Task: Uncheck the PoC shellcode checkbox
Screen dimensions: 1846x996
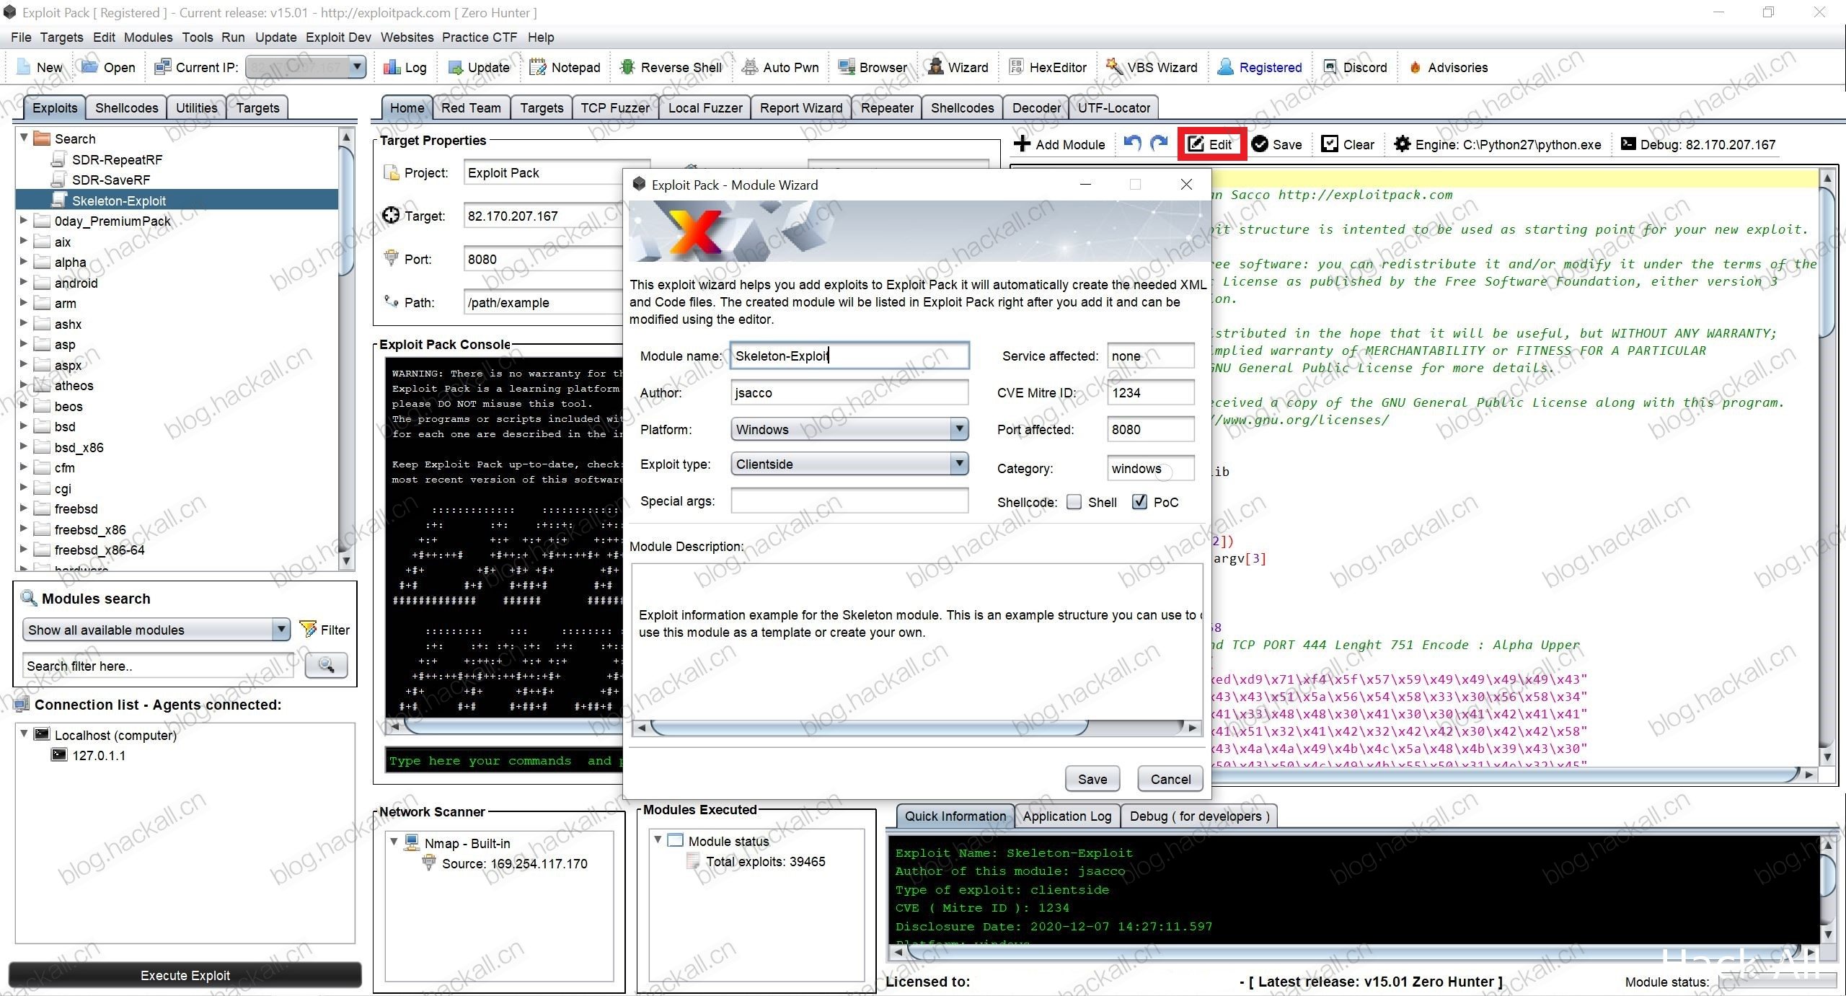Action: click(1139, 502)
